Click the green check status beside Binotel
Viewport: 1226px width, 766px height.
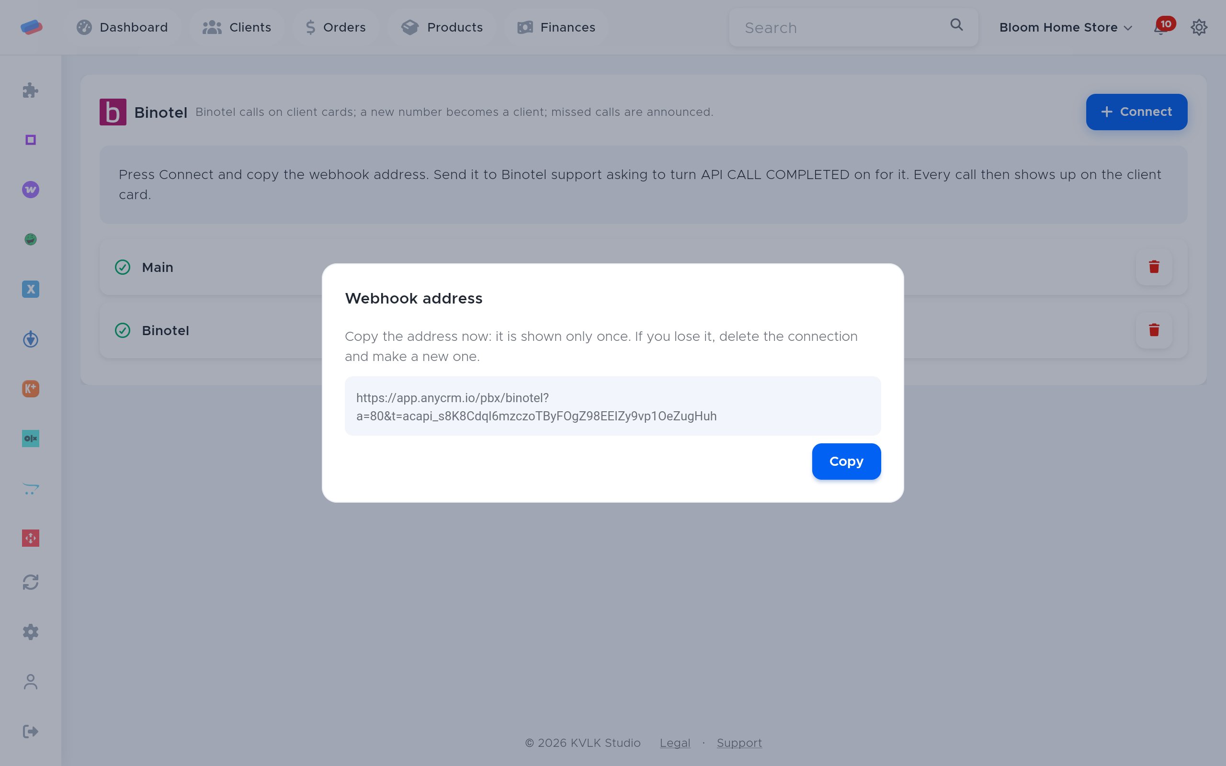point(123,330)
